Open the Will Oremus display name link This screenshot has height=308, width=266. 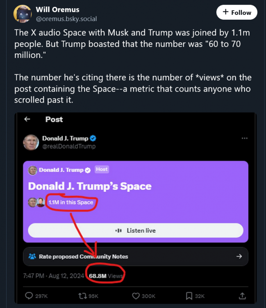coord(57,9)
